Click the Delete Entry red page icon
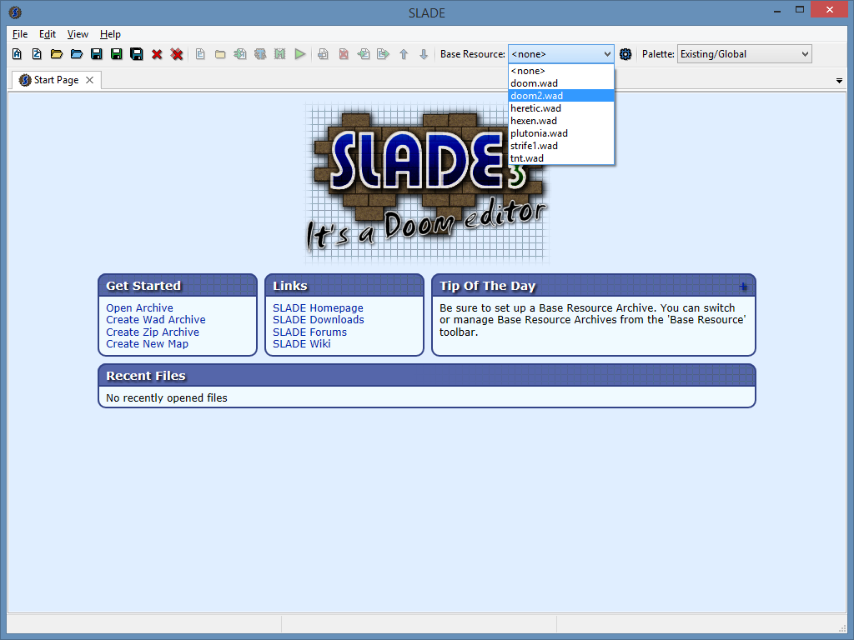The image size is (854, 640). click(344, 54)
